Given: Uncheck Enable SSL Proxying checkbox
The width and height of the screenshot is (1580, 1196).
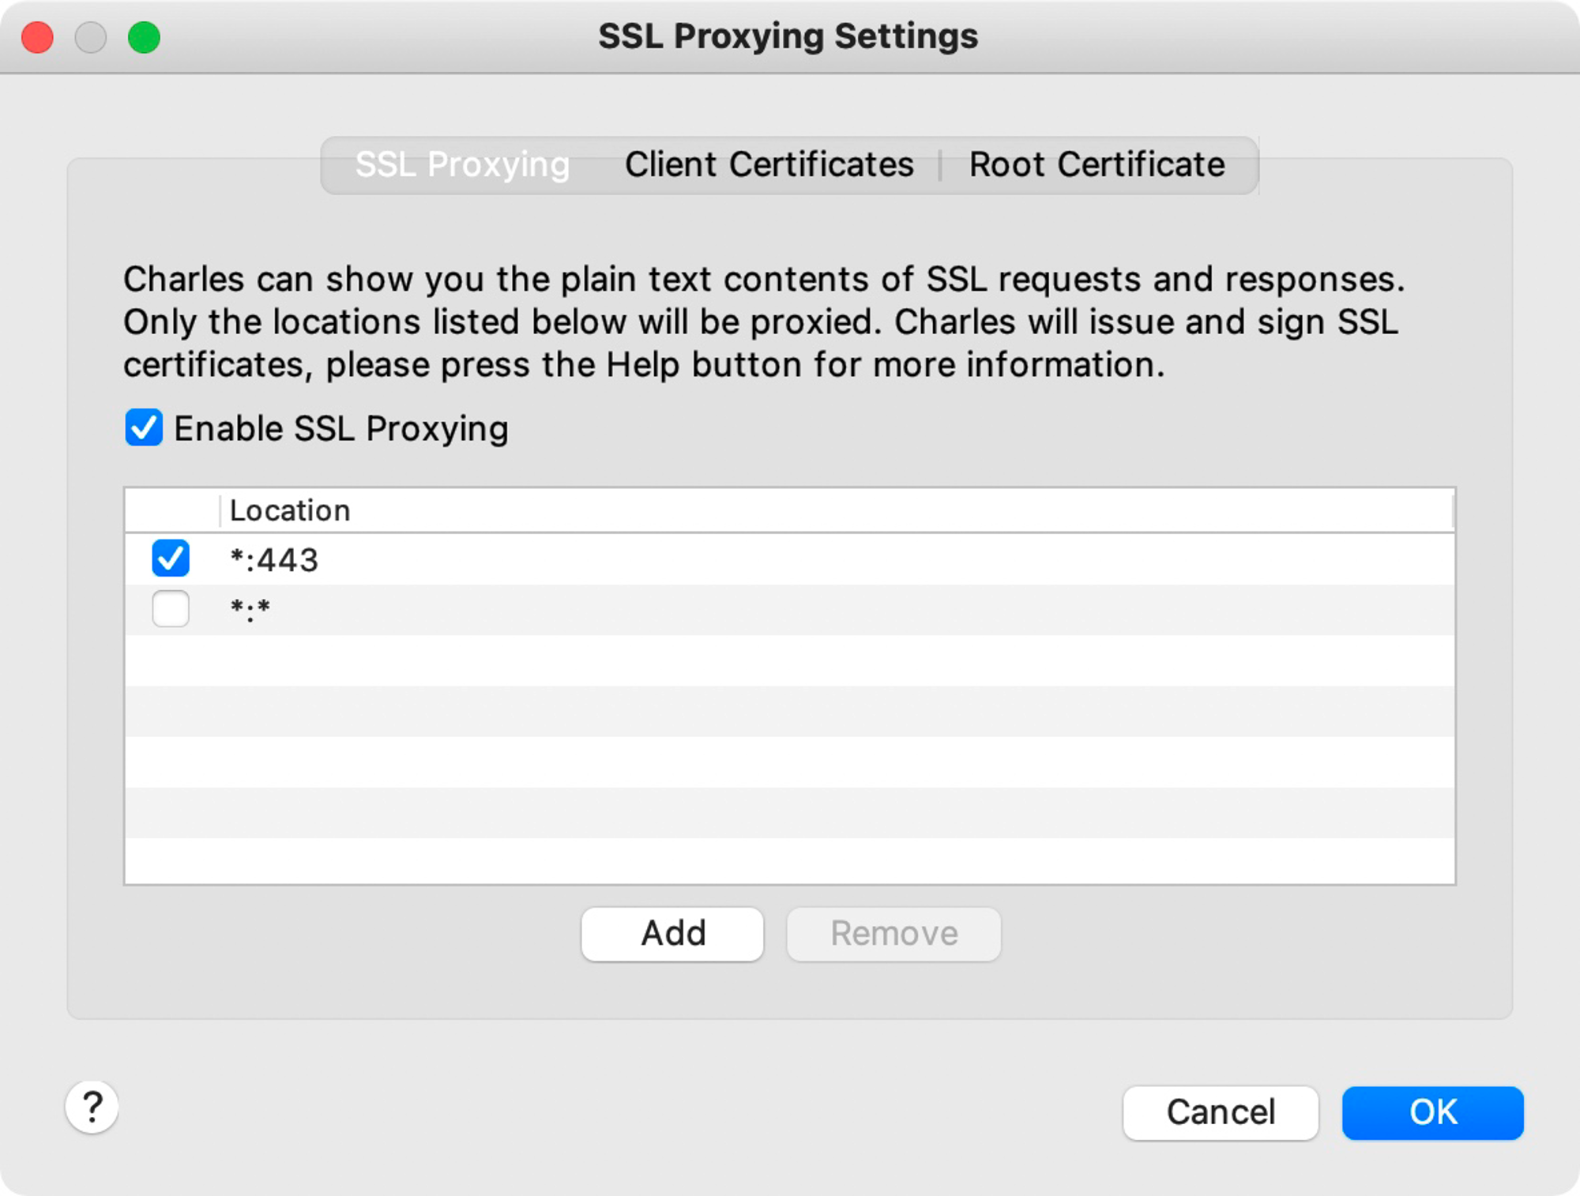Looking at the screenshot, I should click(x=144, y=427).
